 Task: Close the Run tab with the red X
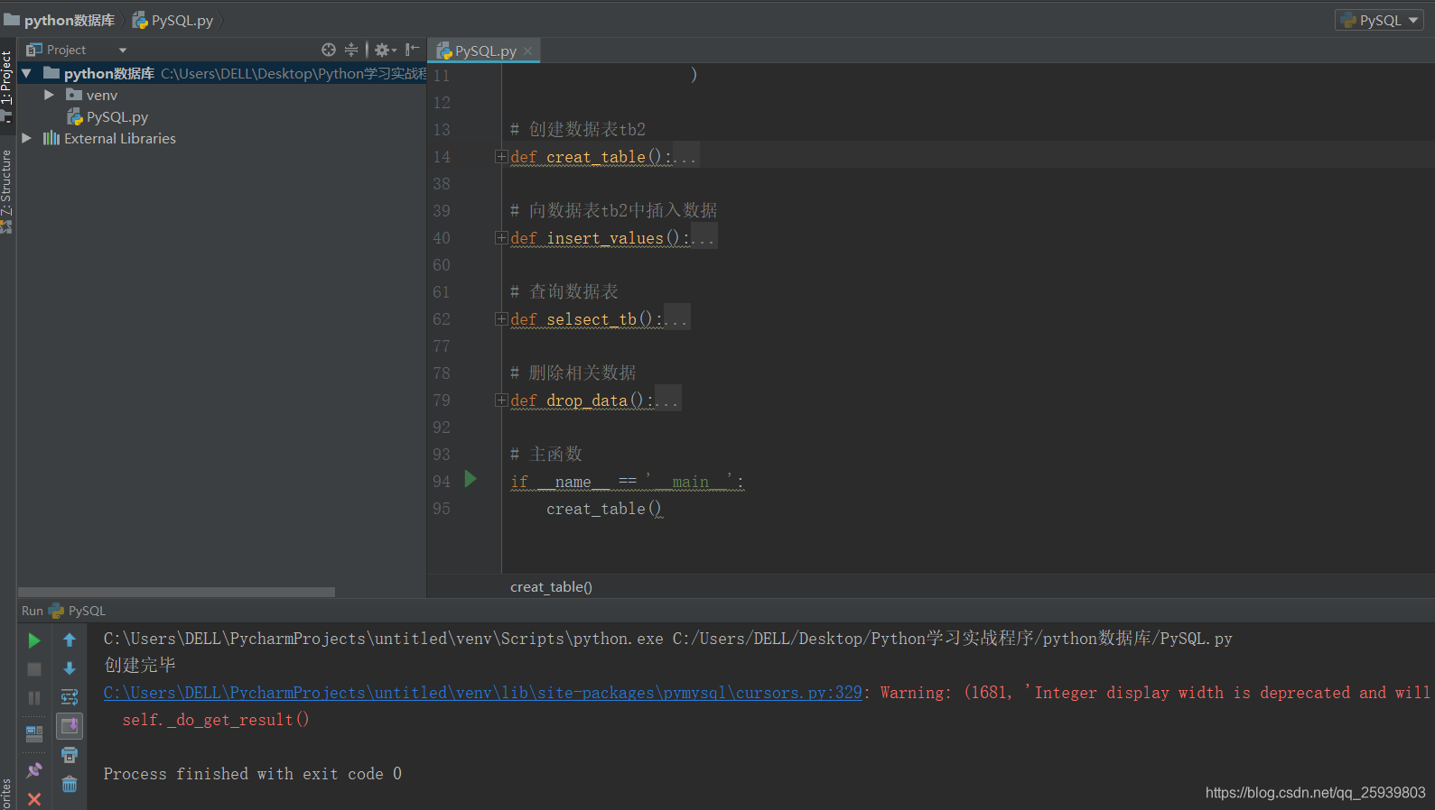coord(34,799)
